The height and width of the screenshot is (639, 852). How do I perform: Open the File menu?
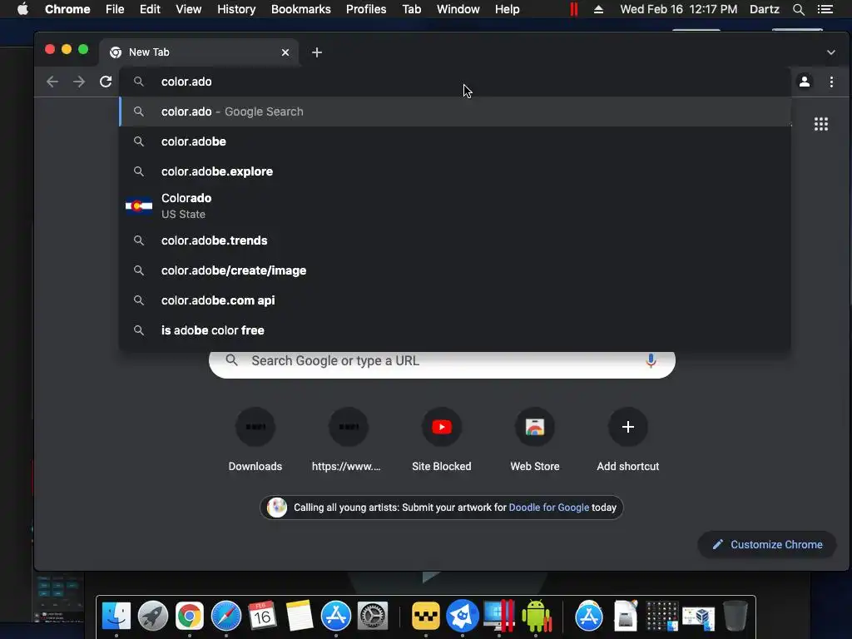coord(115,9)
